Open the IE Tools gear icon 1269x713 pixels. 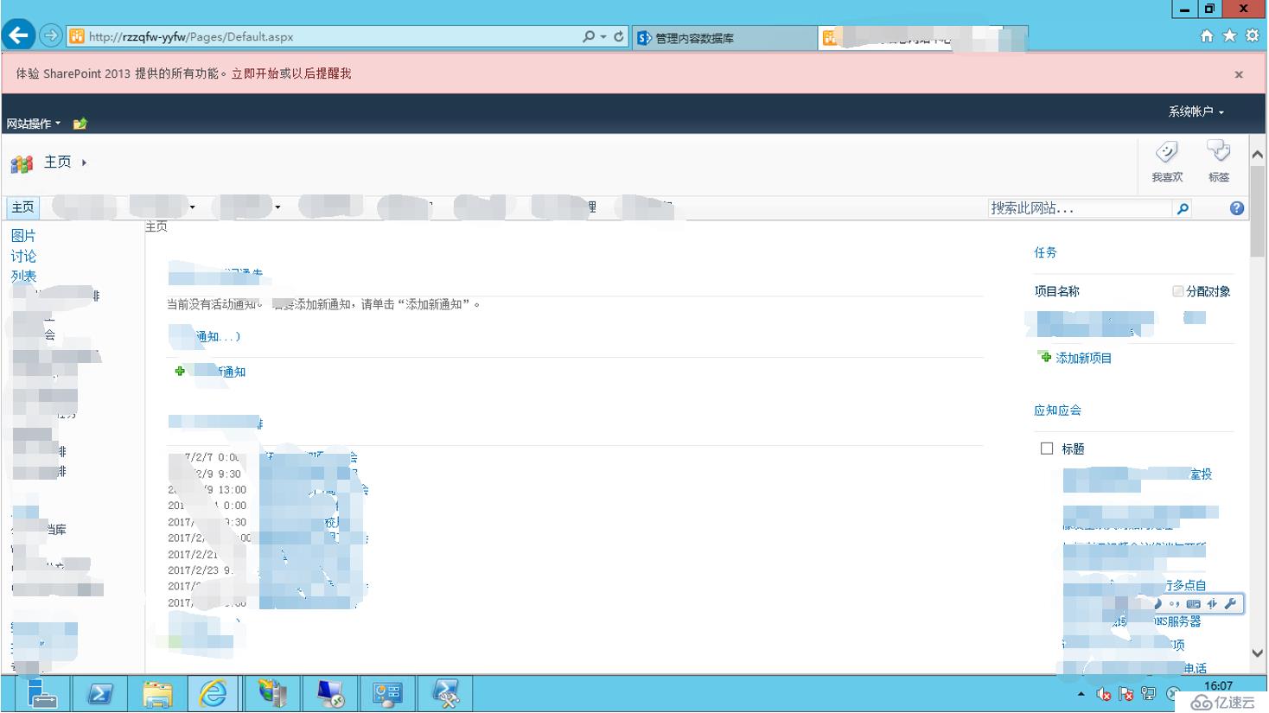(1253, 35)
